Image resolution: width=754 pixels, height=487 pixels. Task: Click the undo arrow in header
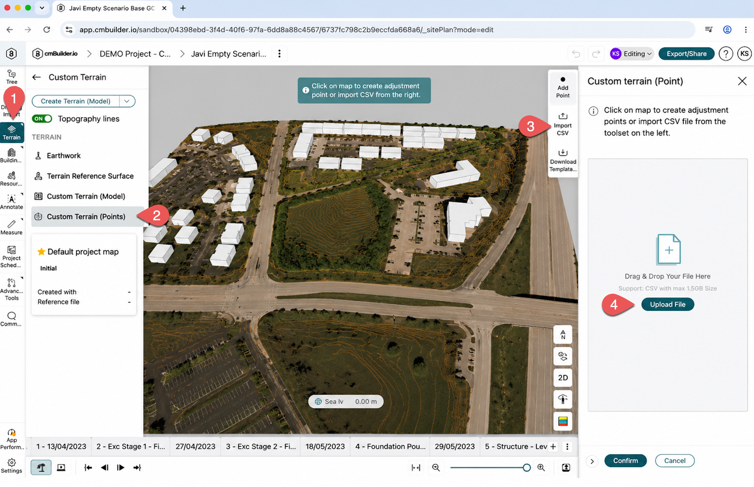pyautogui.click(x=576, y=54)
